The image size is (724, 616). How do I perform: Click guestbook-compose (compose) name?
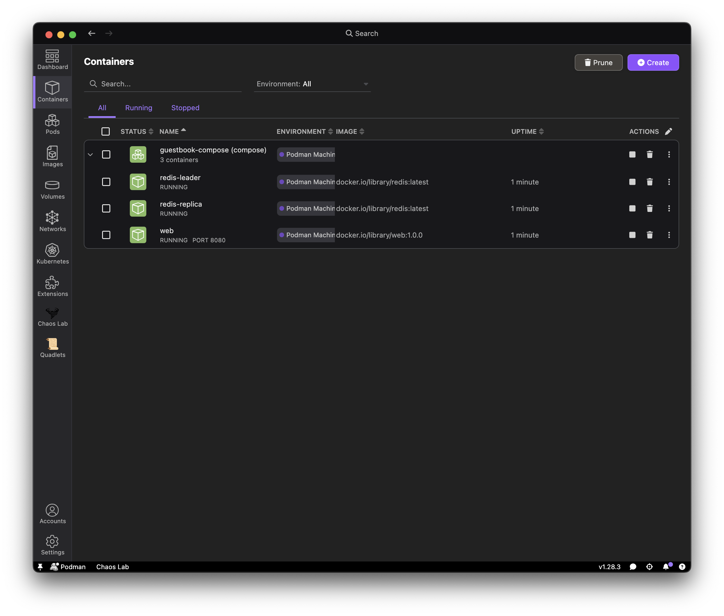coord(213,150)
